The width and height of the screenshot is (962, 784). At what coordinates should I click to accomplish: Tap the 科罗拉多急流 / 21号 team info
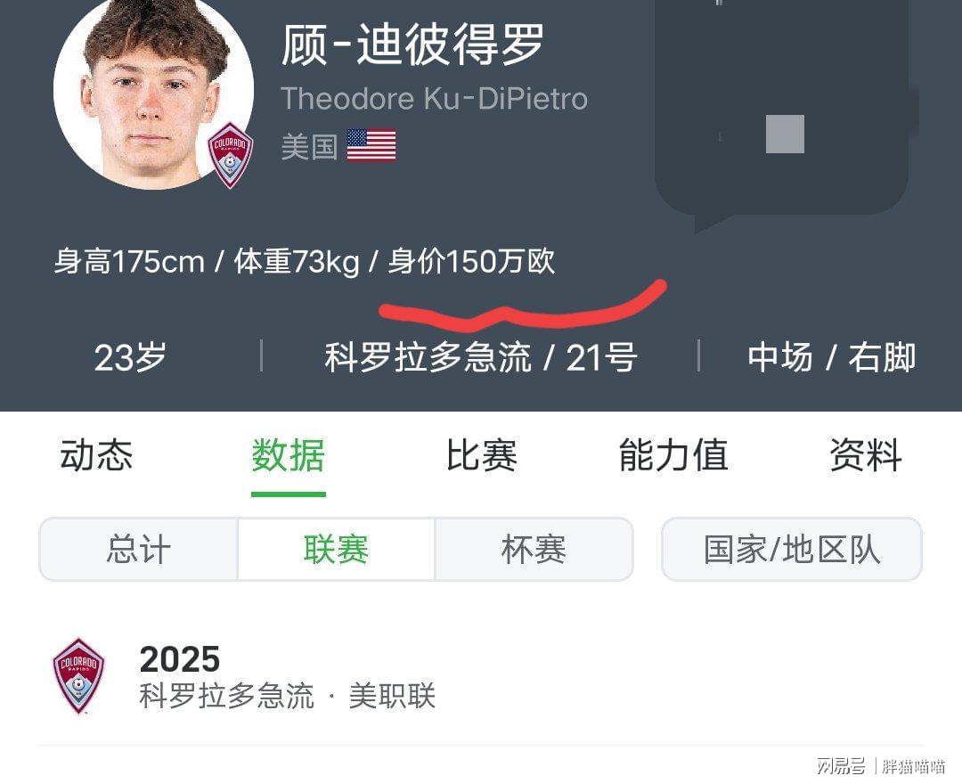(480, 357)
